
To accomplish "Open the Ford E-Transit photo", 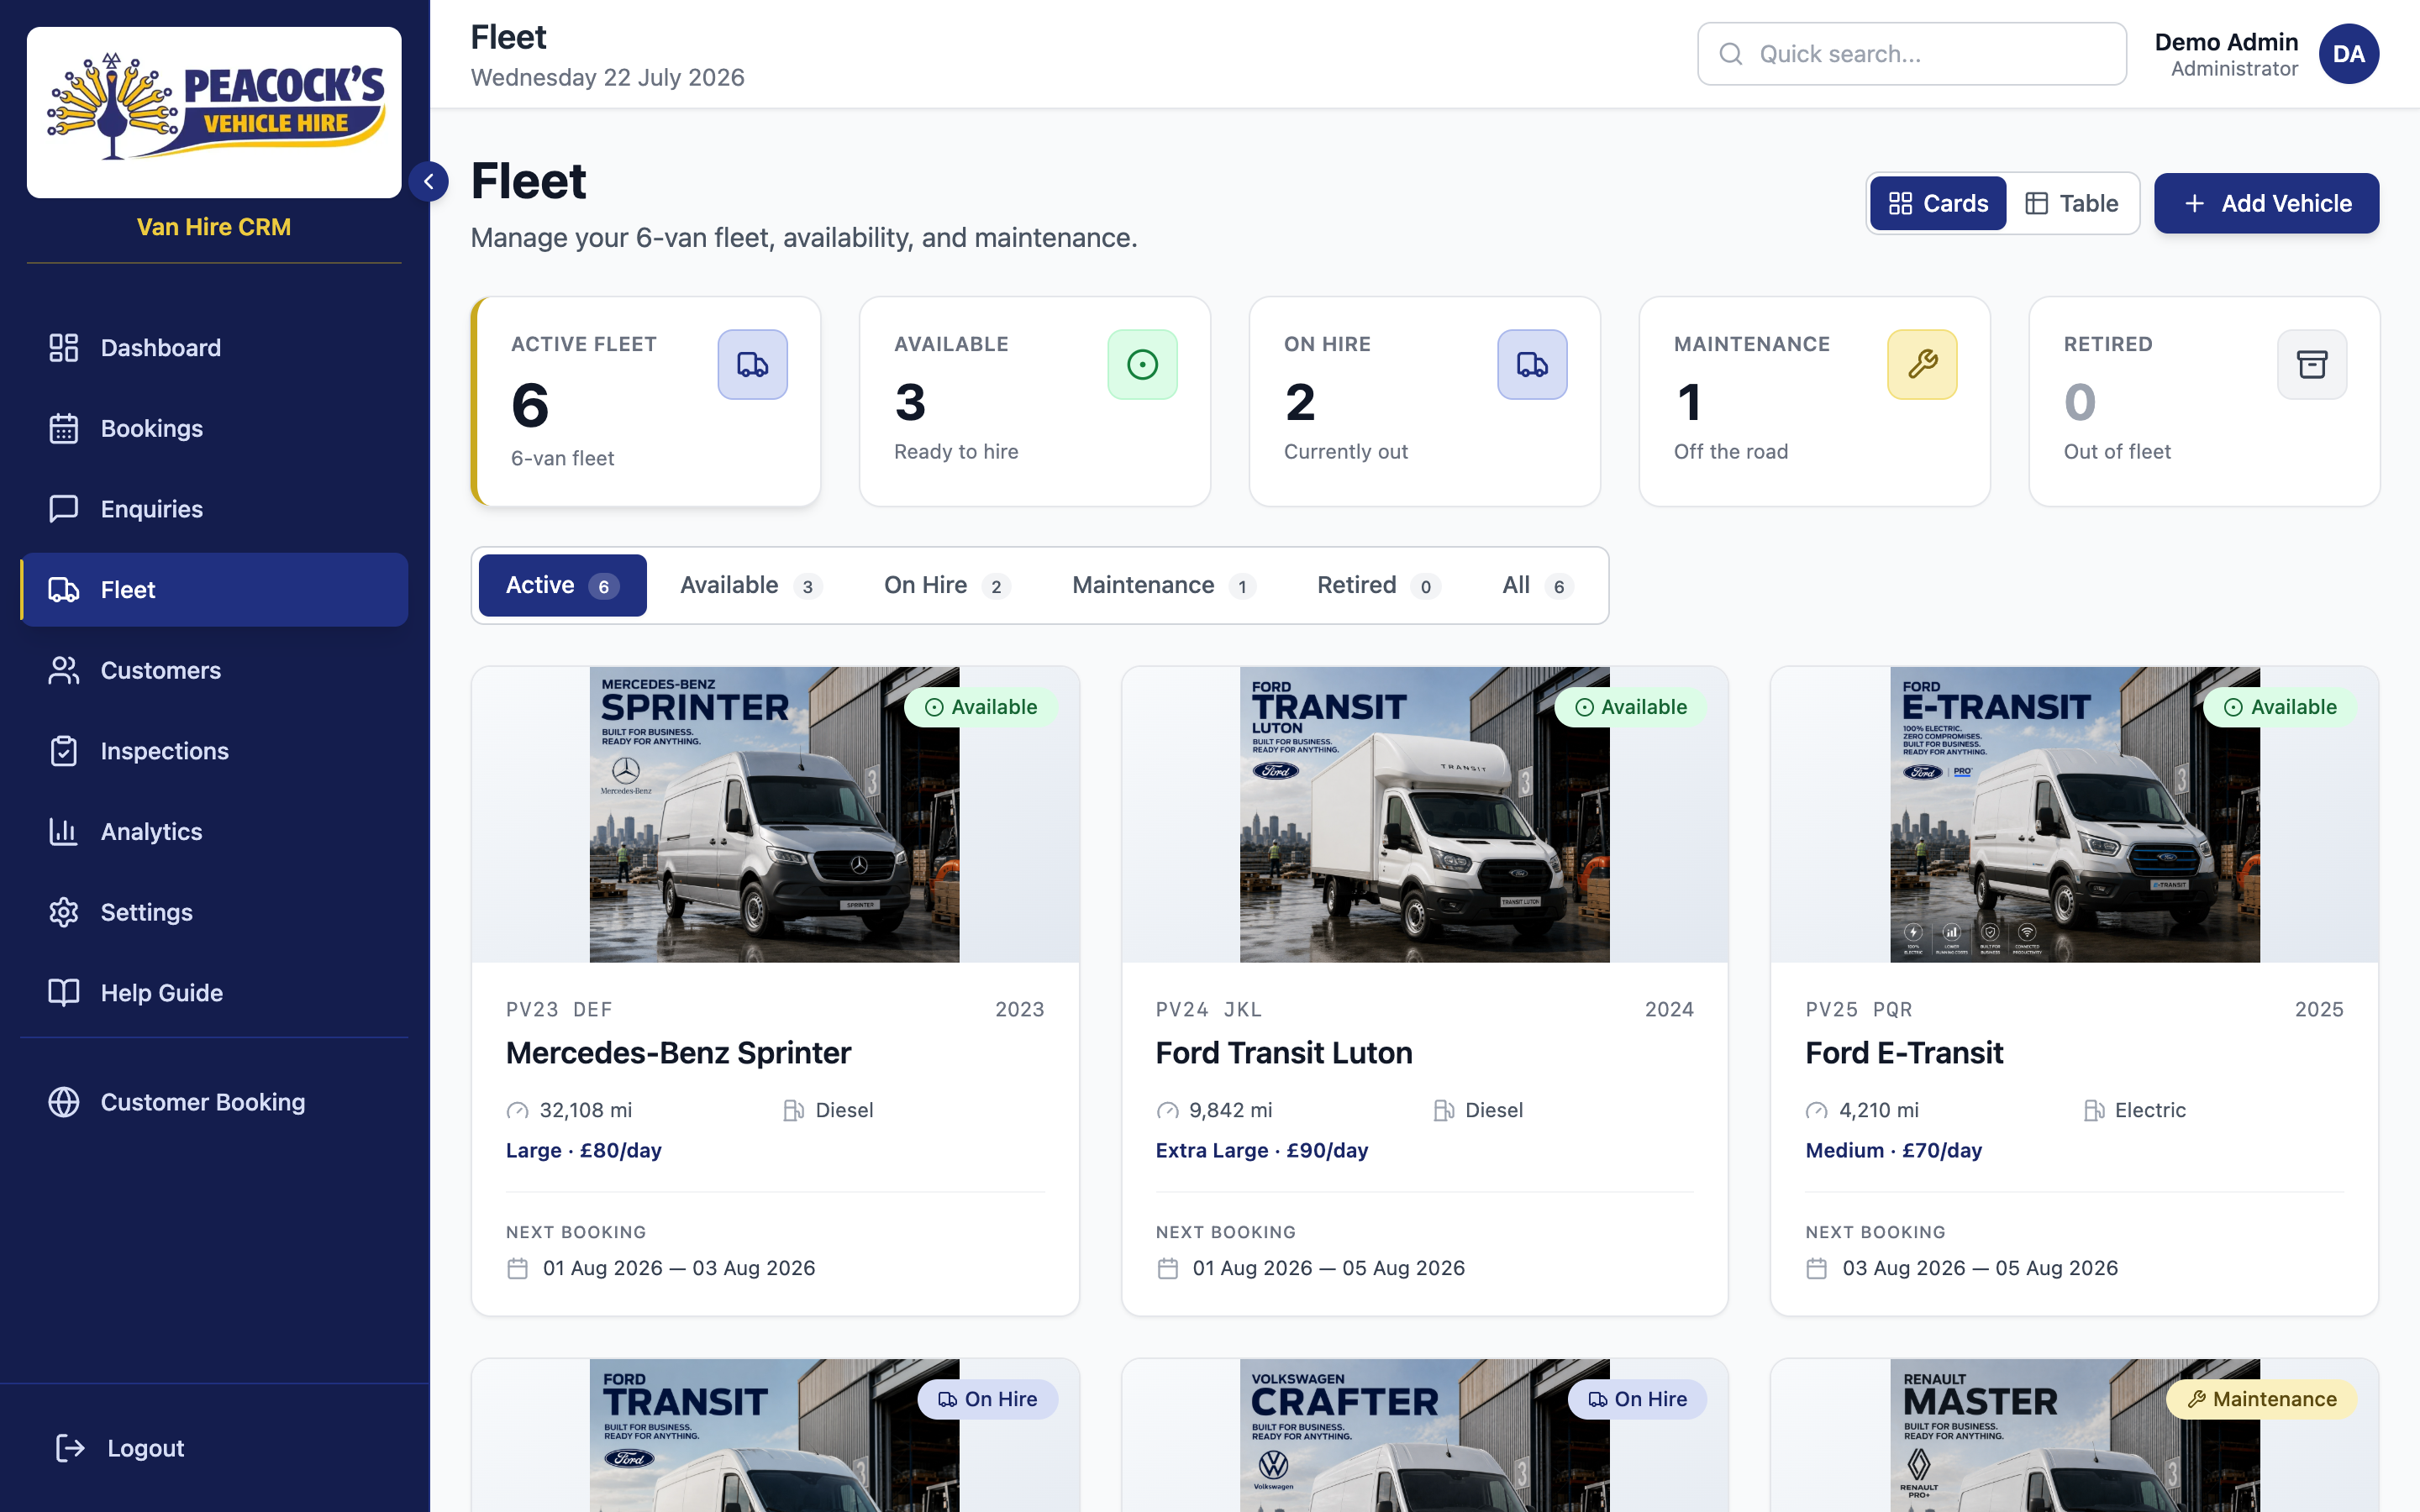I will [2074, 815].
